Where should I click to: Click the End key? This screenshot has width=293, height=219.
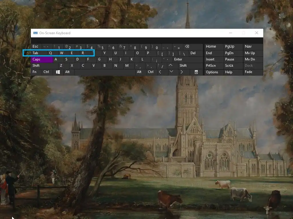tap(214, 53)
